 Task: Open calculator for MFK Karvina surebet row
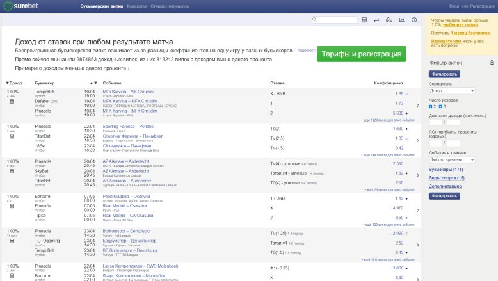[x=12, y=101]
